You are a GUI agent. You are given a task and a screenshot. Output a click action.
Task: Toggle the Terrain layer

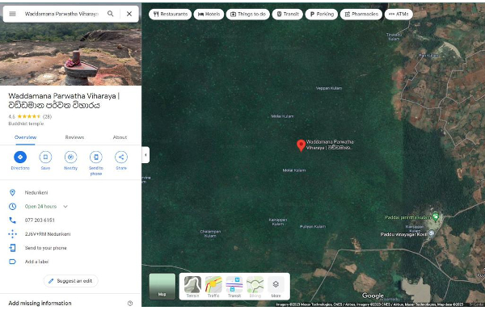pos(192,287)
